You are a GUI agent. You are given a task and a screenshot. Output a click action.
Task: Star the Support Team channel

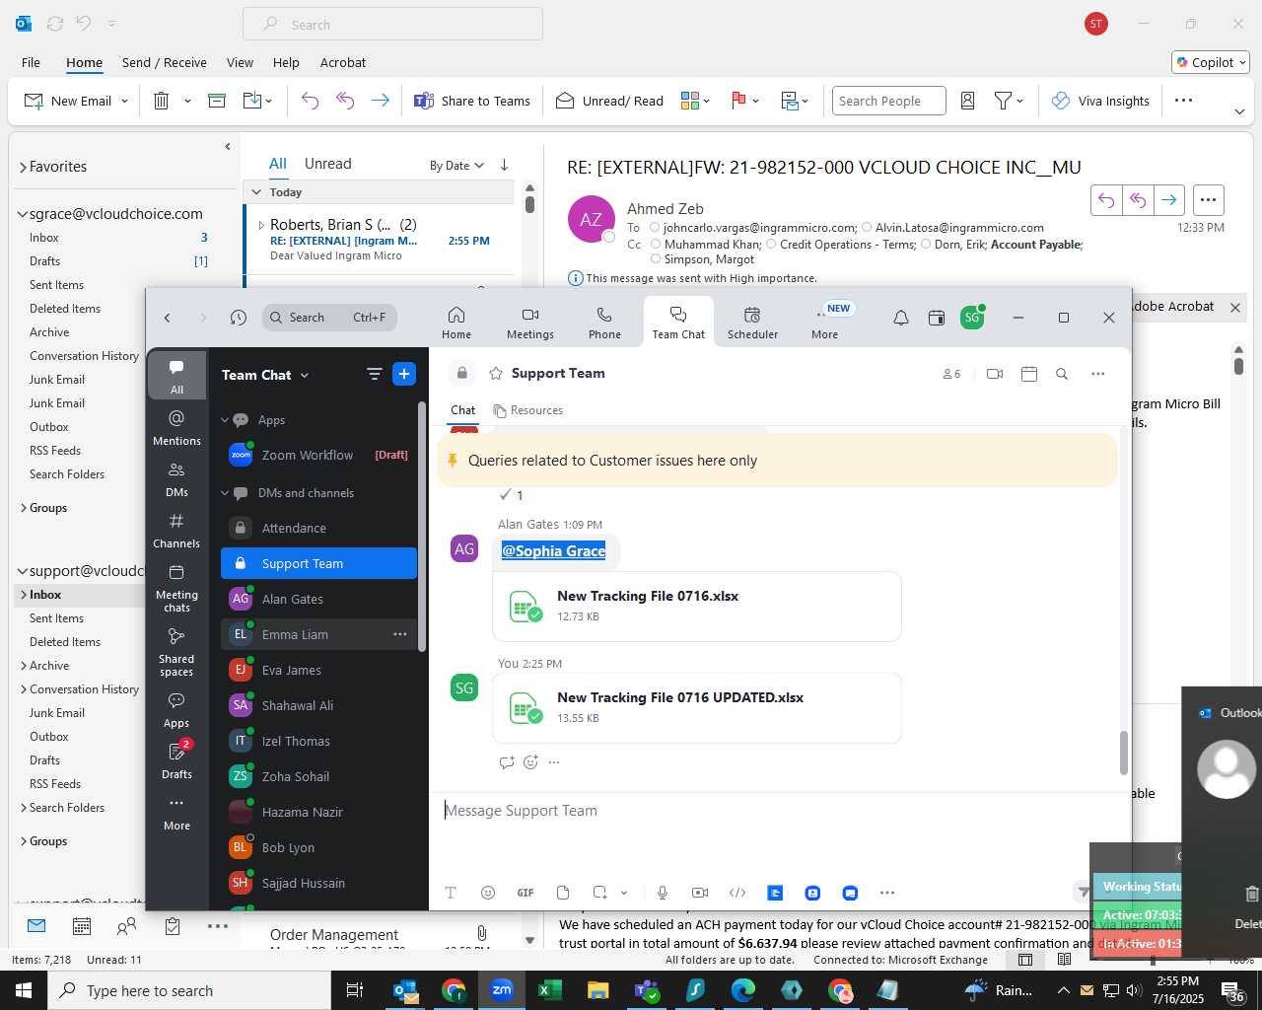(496, 374)
